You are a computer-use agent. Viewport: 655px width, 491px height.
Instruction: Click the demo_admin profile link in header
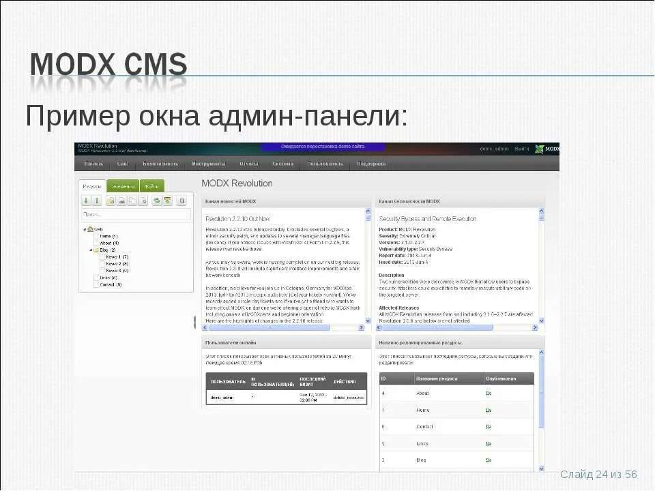494,149
